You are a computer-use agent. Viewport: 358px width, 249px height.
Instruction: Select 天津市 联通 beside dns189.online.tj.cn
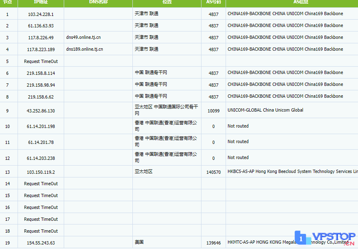coord(146,49)
